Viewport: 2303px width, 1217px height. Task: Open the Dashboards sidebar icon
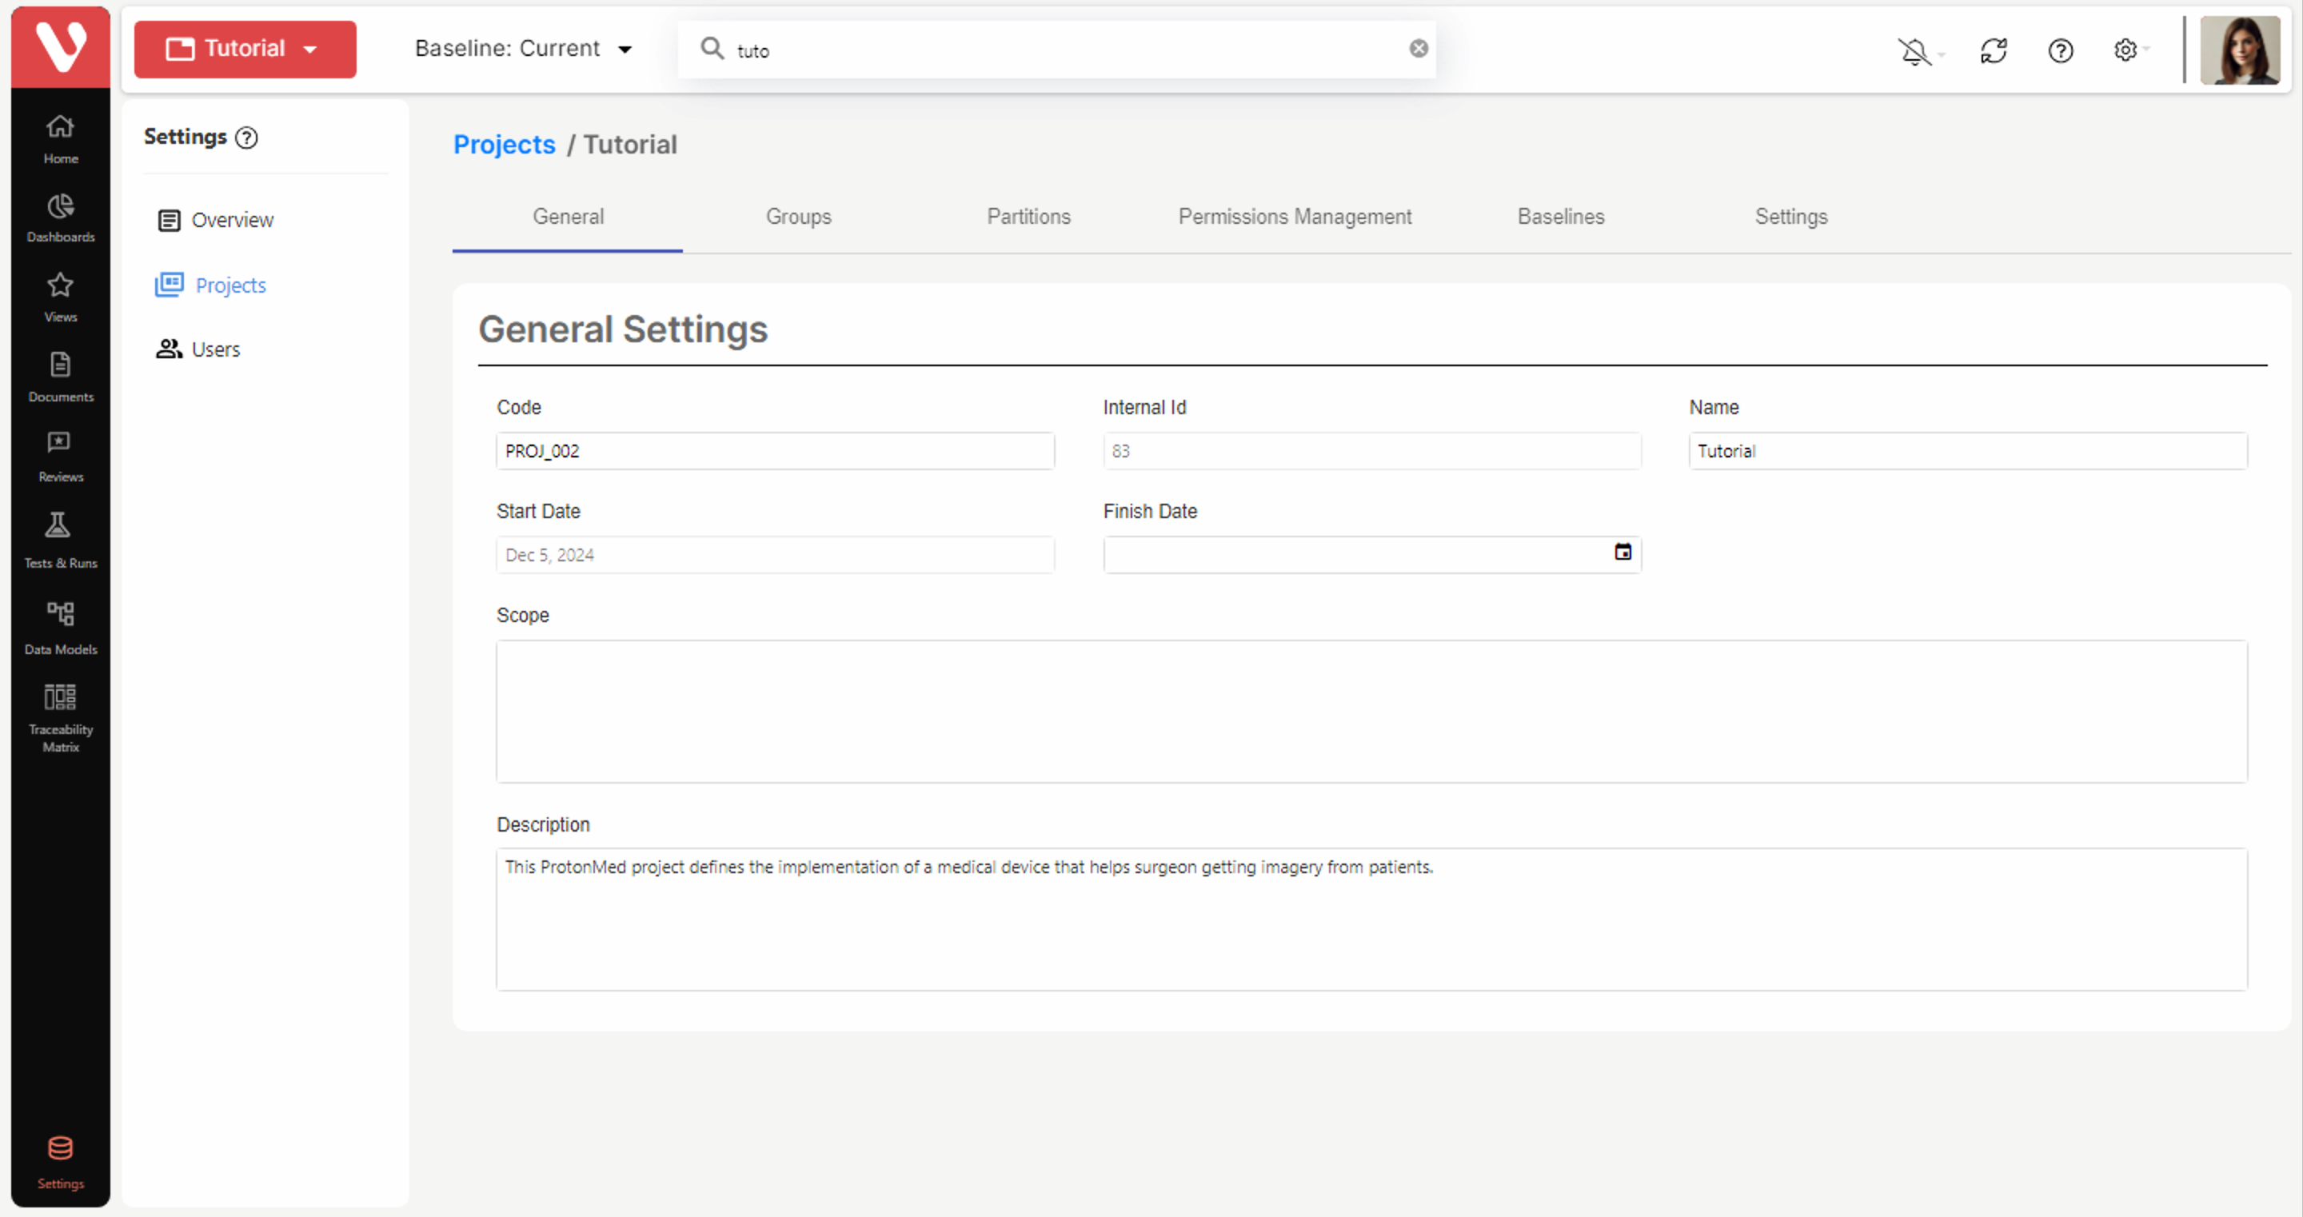pos(60,217)
